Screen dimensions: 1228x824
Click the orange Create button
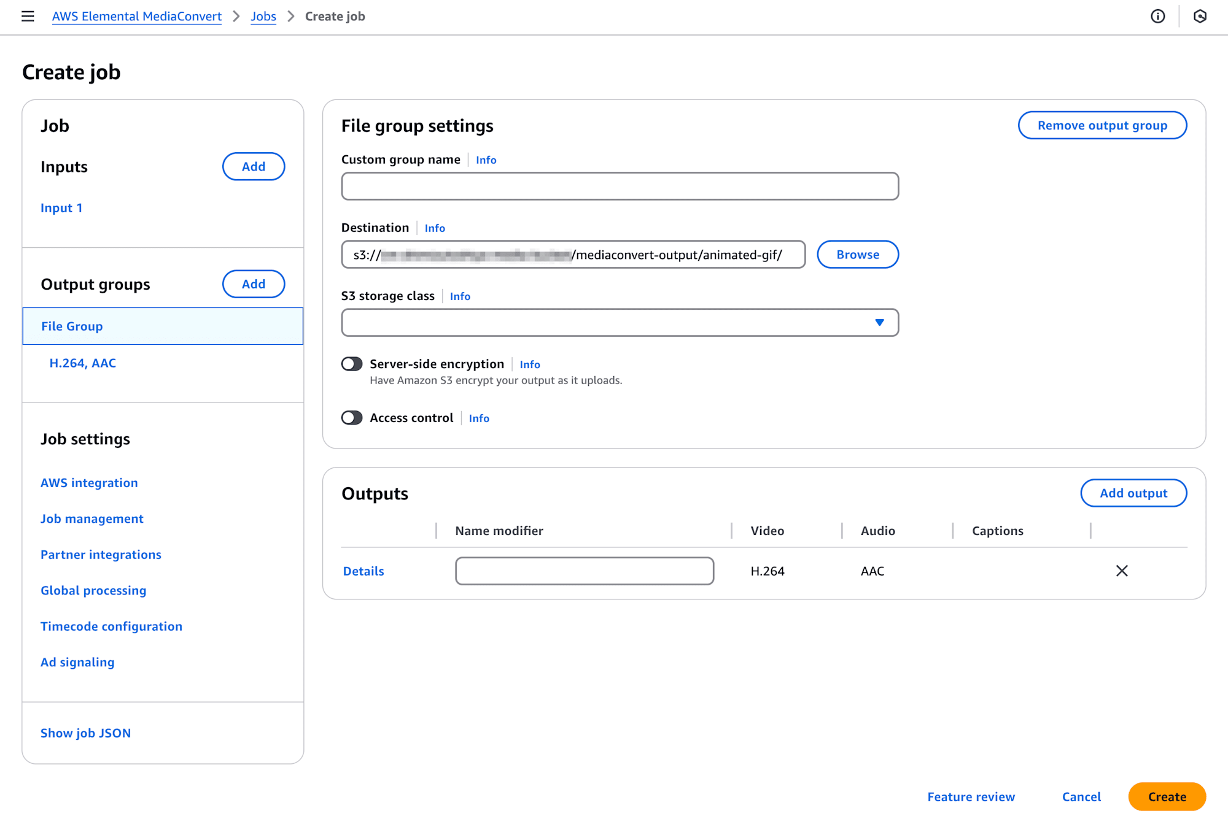(x=1167, y=797)
